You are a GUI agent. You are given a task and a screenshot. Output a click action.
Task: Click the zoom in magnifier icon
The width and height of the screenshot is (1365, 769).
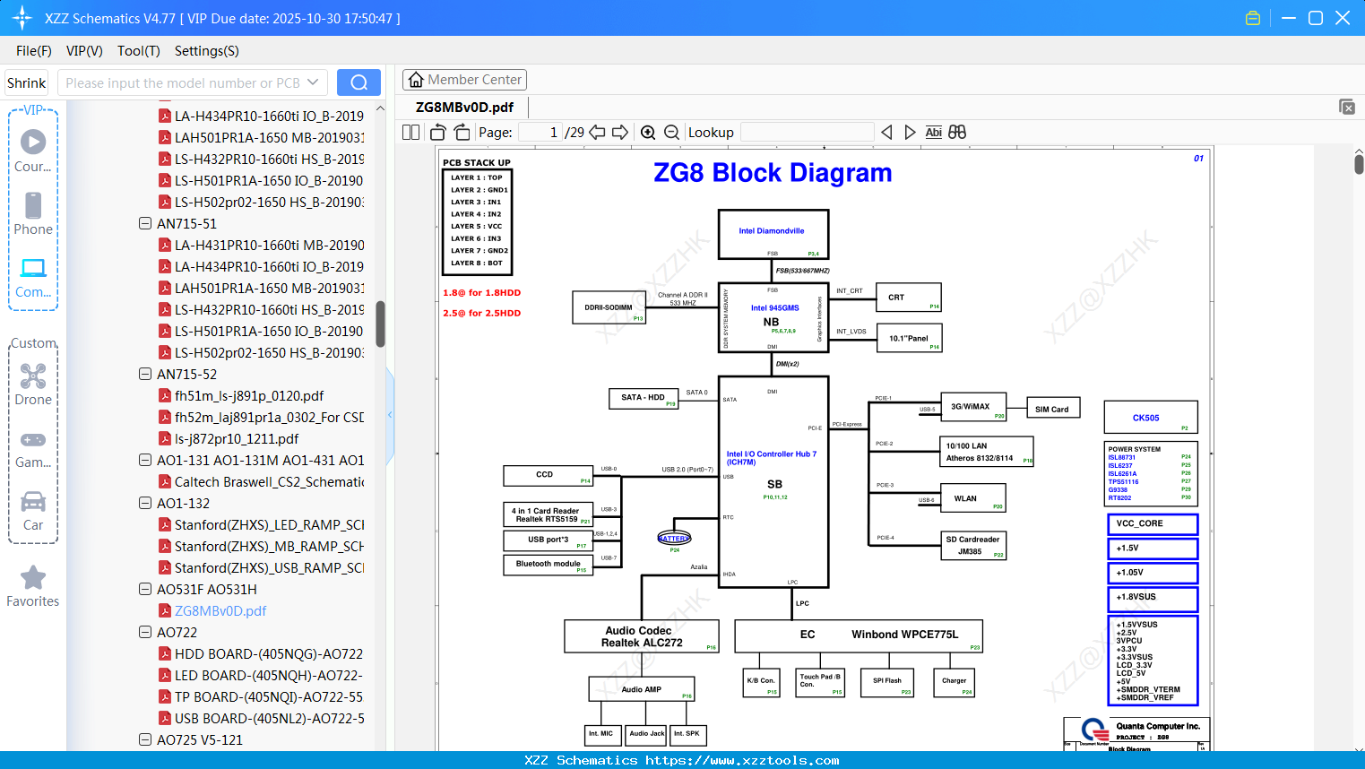tap(648, 133)
